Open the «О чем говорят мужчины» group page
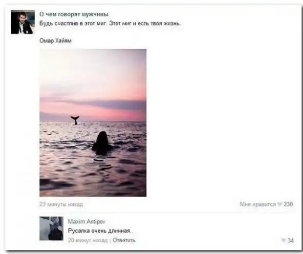 click(74, 14)
